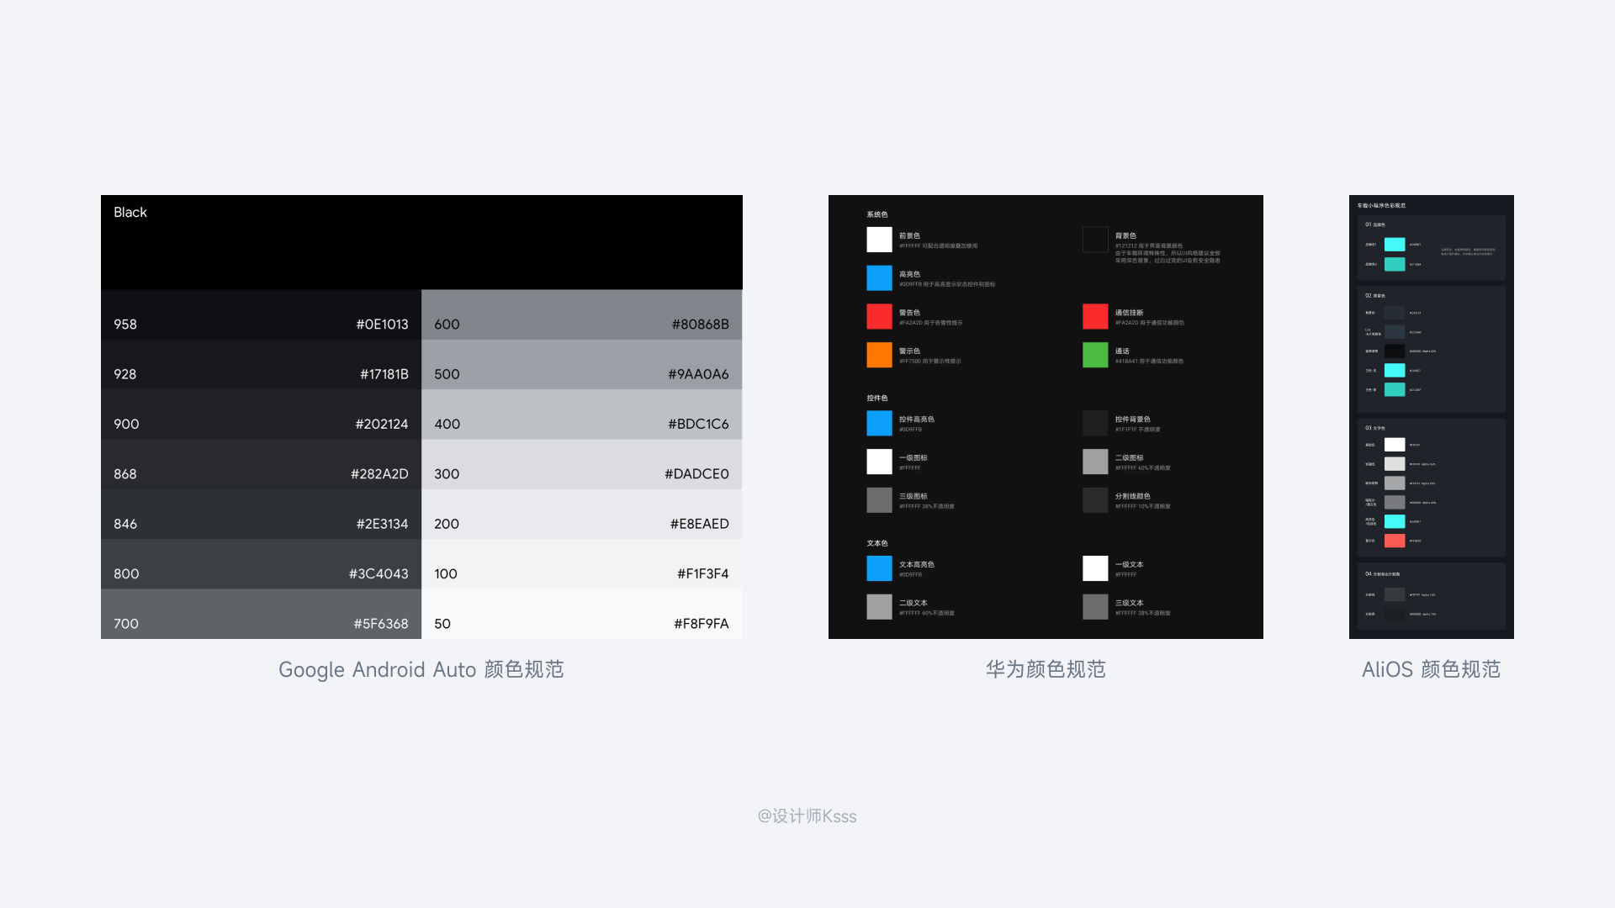Choose the 200 swatch
1615x908 pixels.
pyautogui.click(x=582, y=515)
